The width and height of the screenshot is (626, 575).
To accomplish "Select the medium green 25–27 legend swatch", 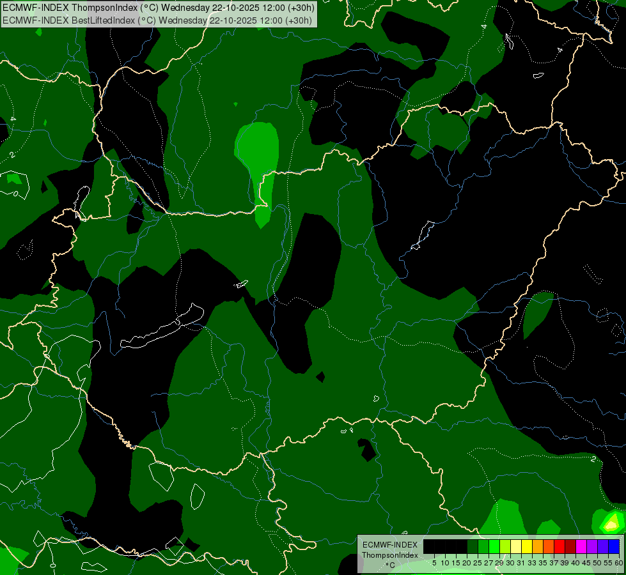I will pyautogui.click(x=483, y=546).
